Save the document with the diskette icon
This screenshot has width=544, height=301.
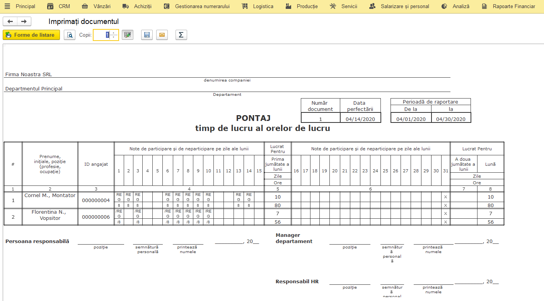(x=147, y=35)
